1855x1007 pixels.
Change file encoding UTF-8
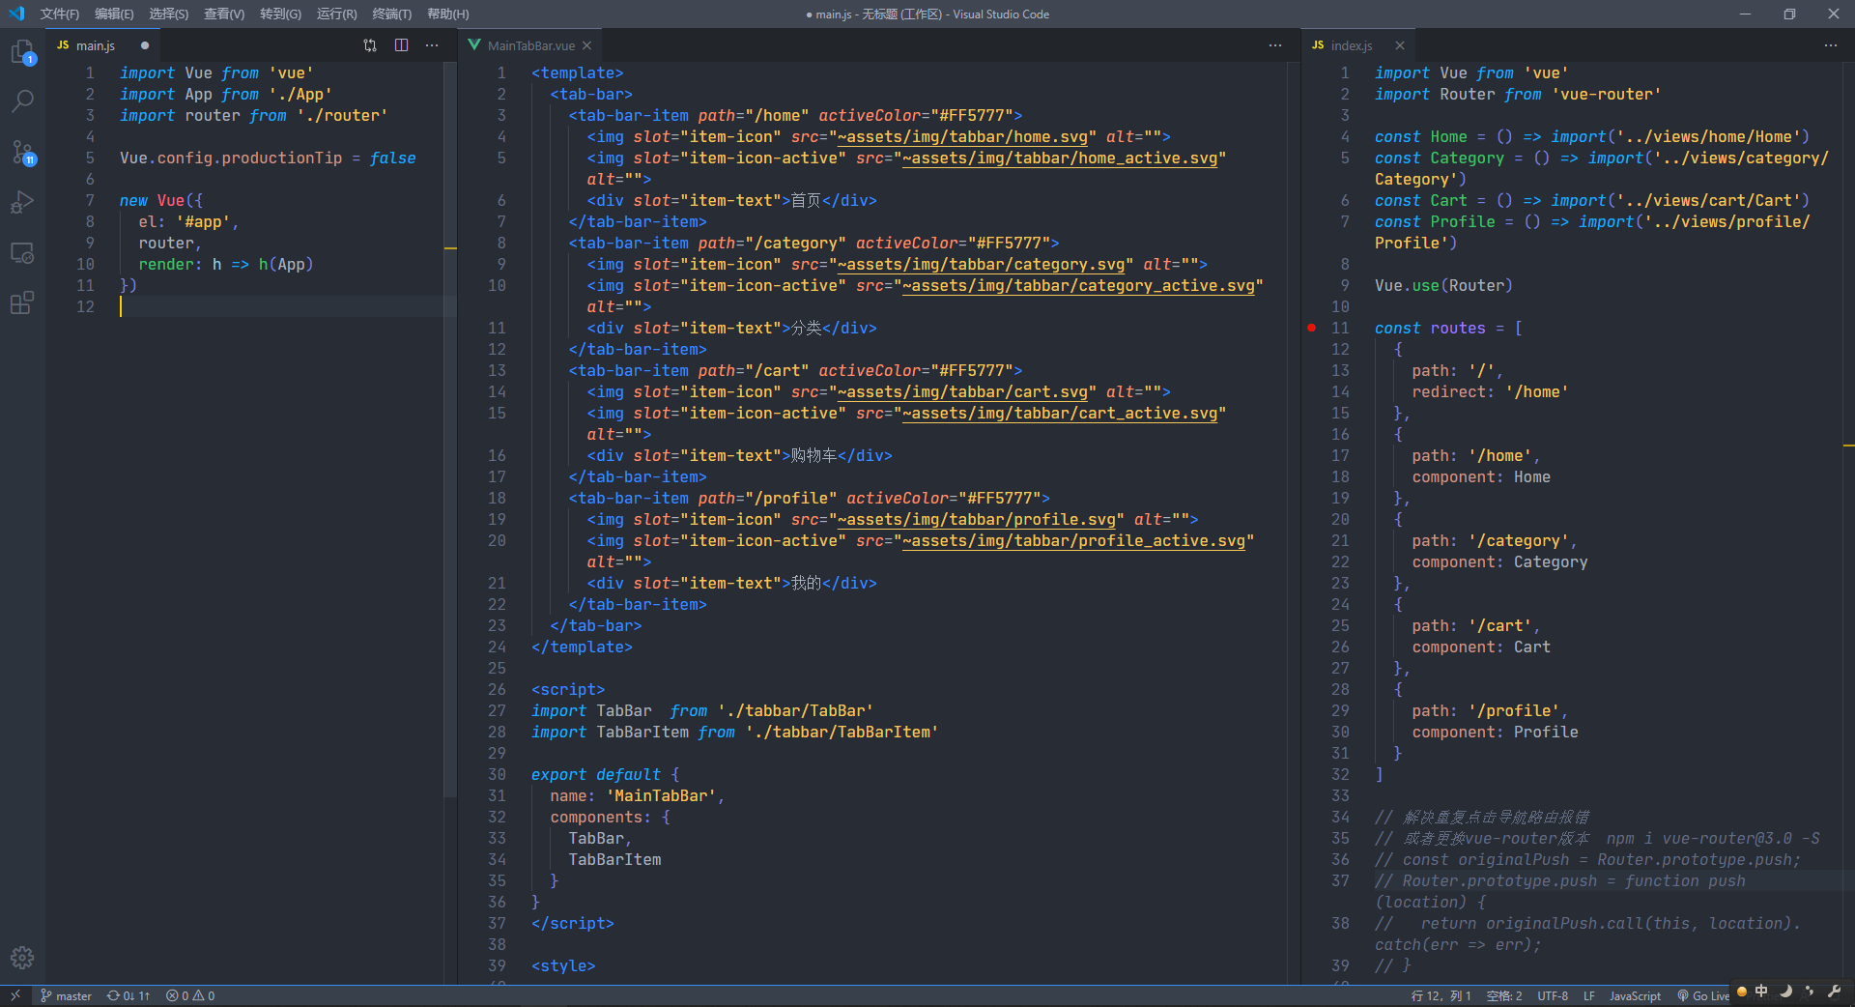[1553, 995]
